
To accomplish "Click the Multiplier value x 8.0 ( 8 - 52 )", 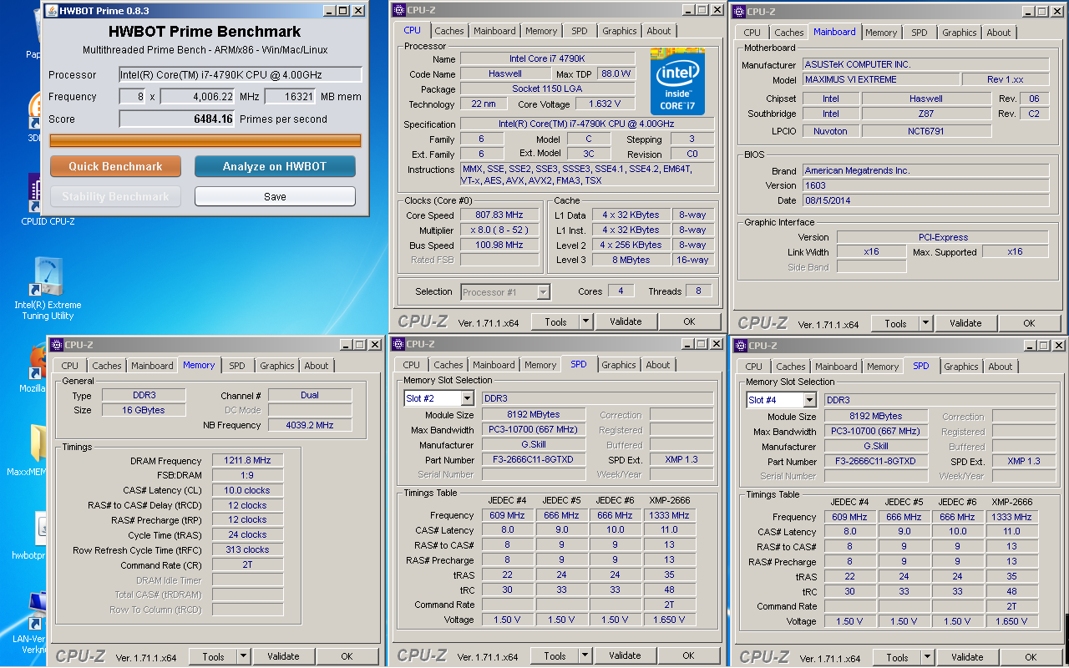I will click(499, 230).
